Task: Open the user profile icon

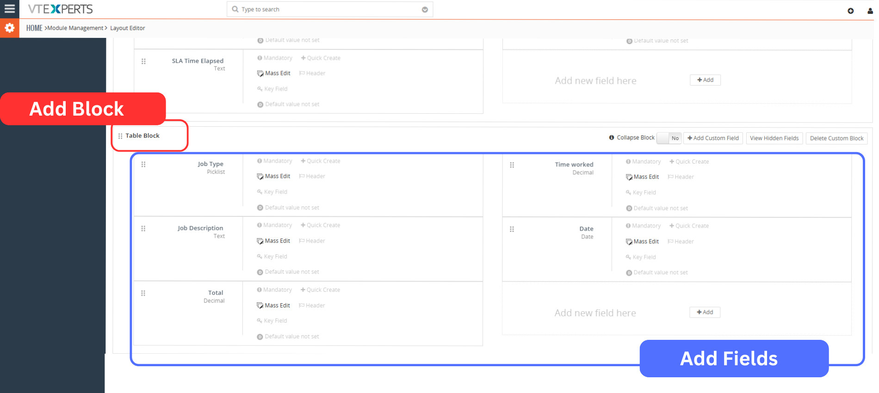Action: tap(870, 11)
